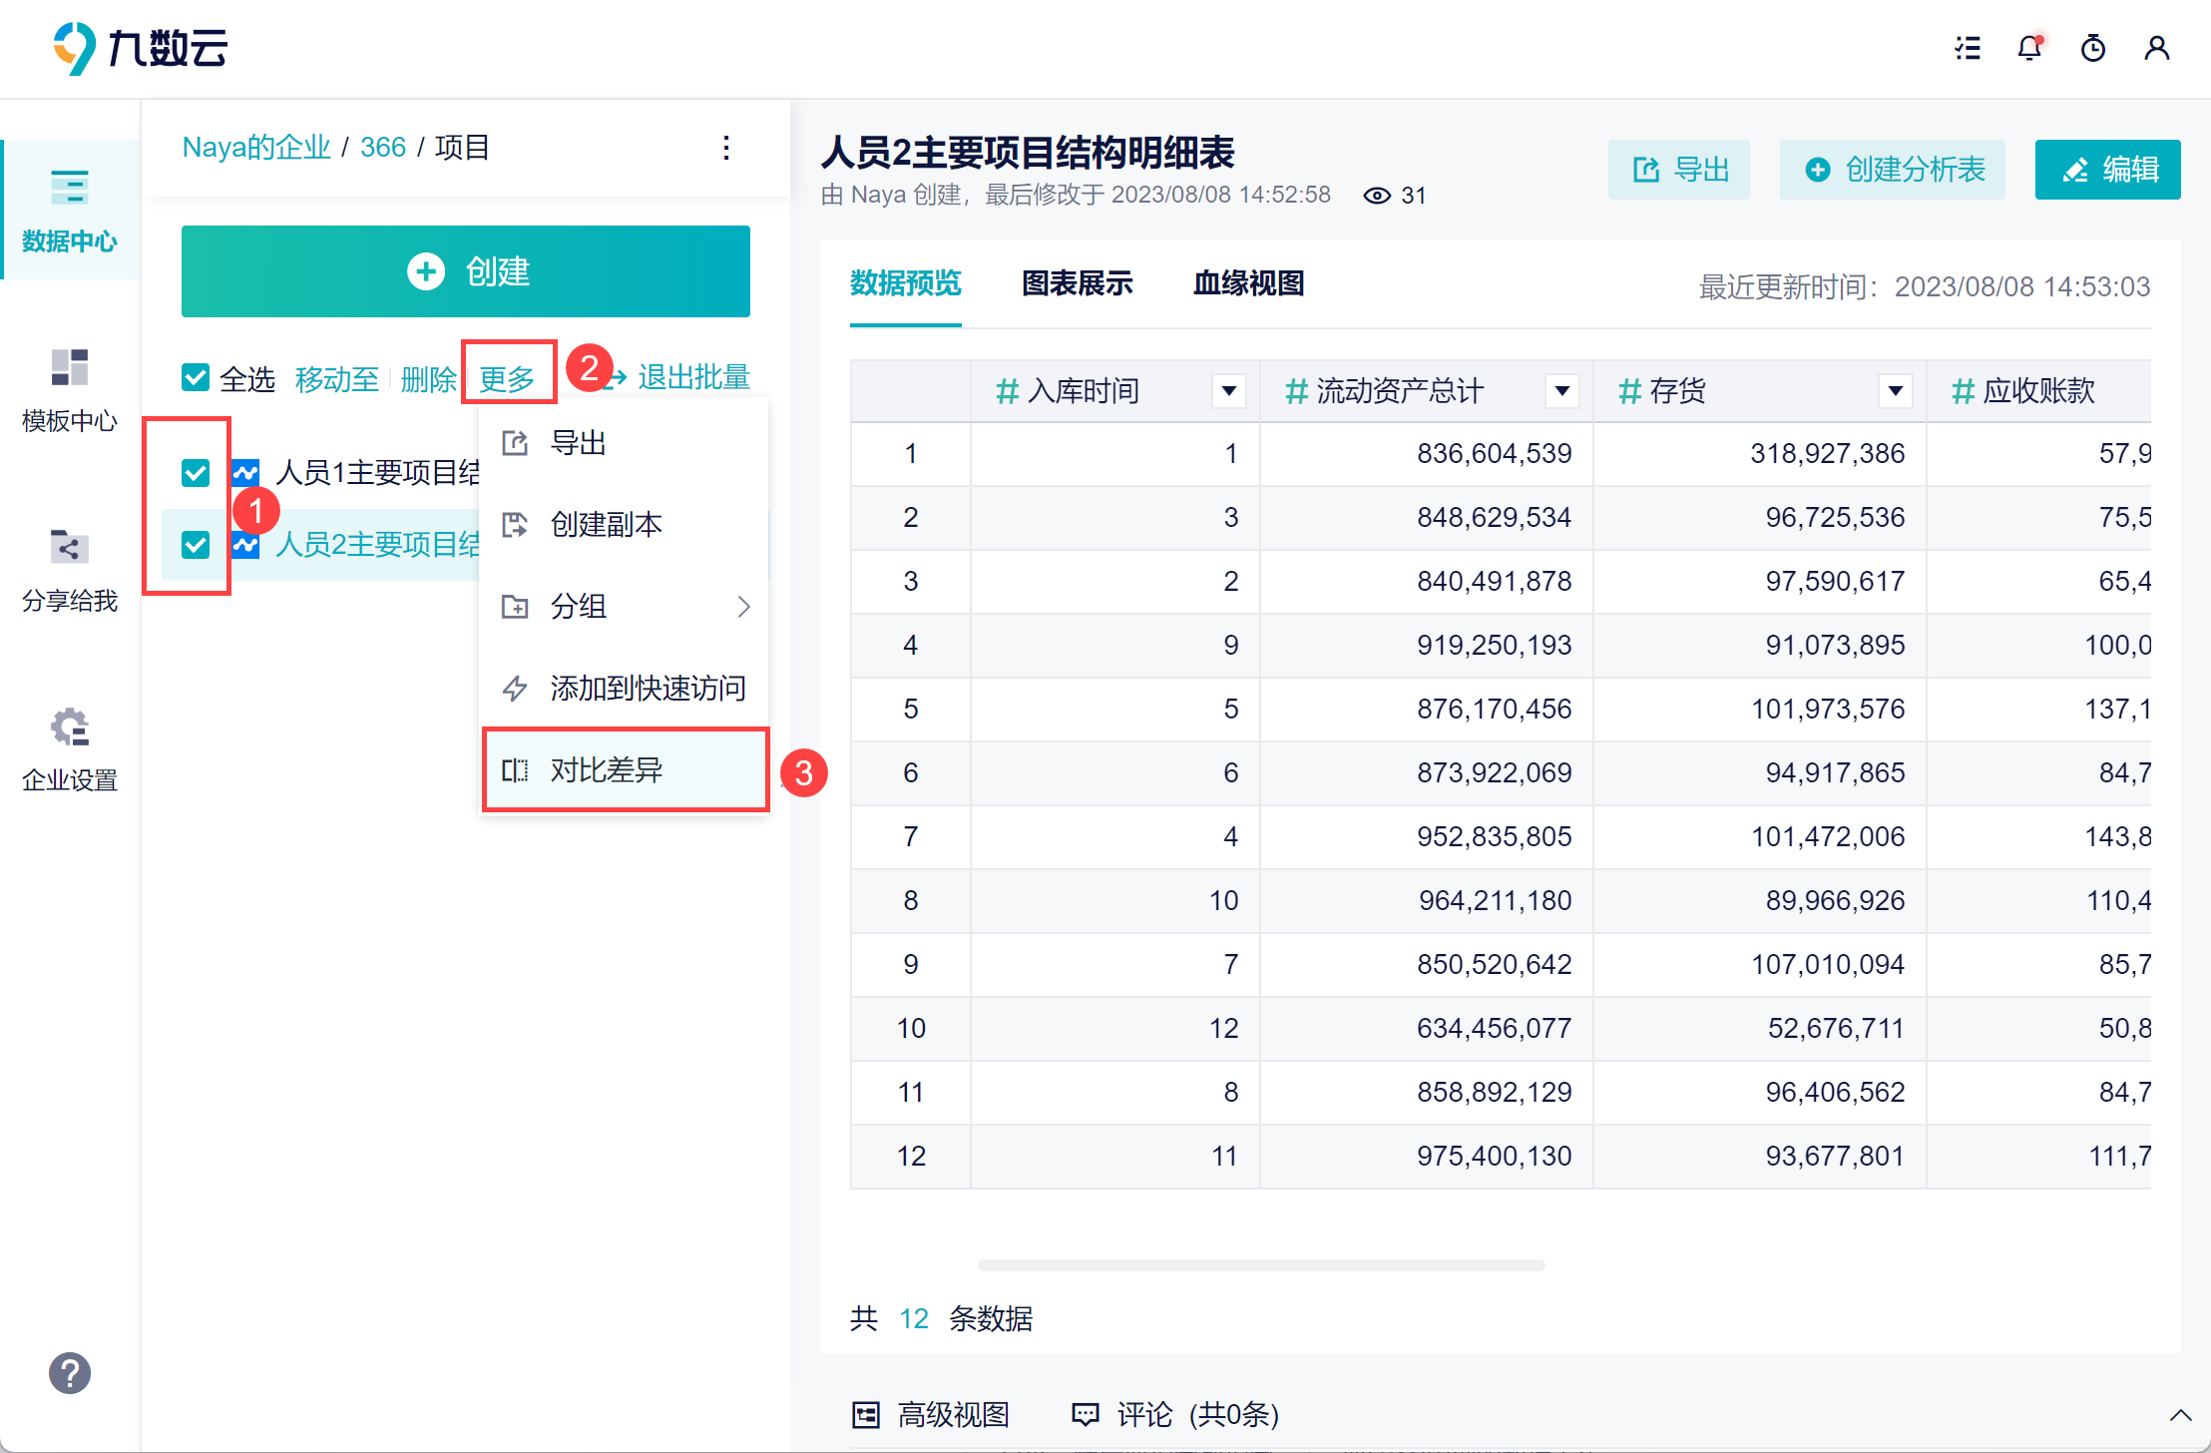
Task: Click the 导出 button in header
Action: tap(1679, 170)
